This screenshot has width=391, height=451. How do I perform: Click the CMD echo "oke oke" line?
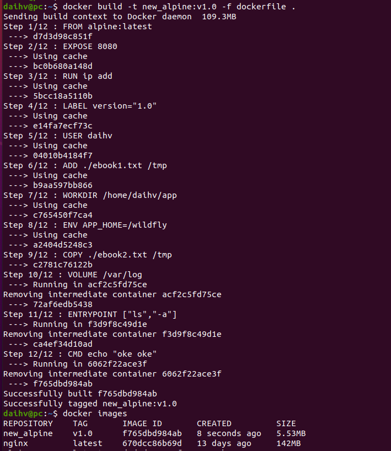[80, 354]
